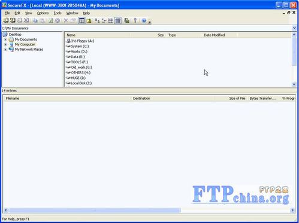This screenshot has width=299, height=223.
Task: Toggle the folder tree pane toolbar button
Action: click(81, 20)
